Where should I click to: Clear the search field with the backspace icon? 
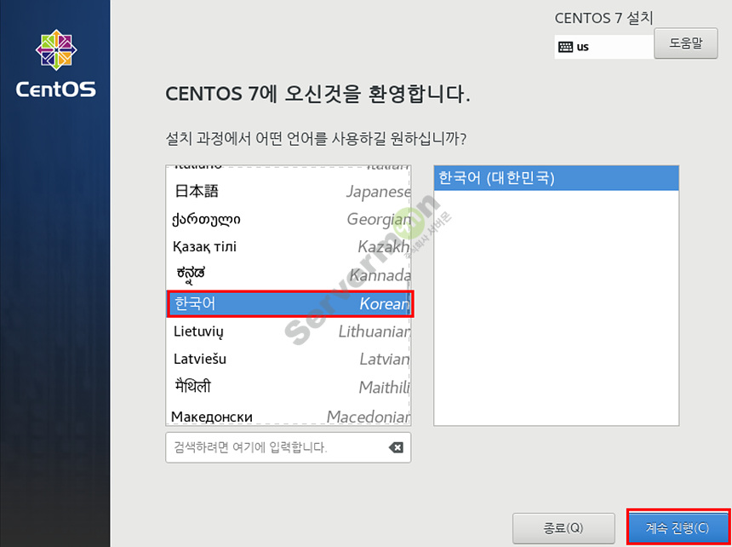pos(396,447)
